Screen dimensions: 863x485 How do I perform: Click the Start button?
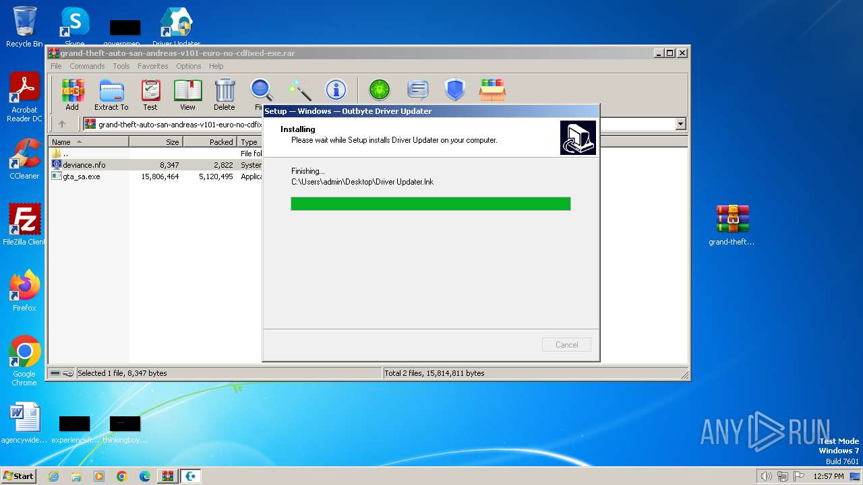(19, 476)
